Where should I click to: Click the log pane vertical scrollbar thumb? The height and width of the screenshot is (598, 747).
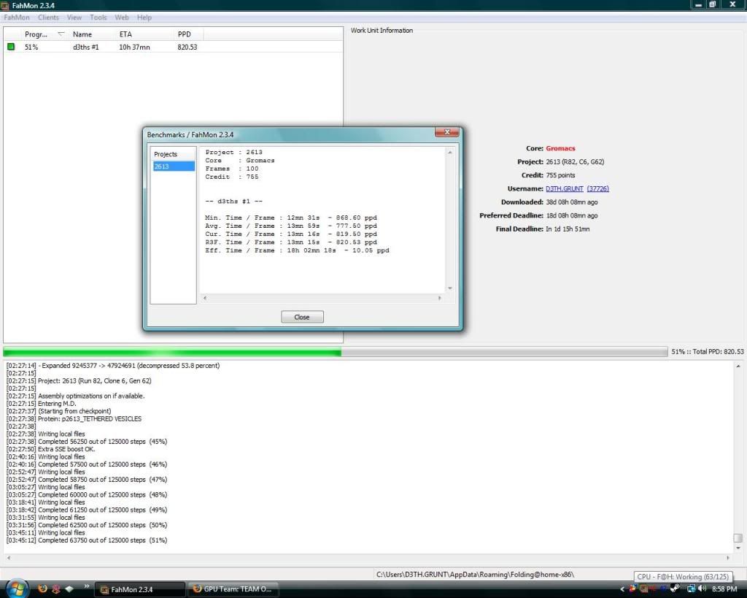coord(738,538)
